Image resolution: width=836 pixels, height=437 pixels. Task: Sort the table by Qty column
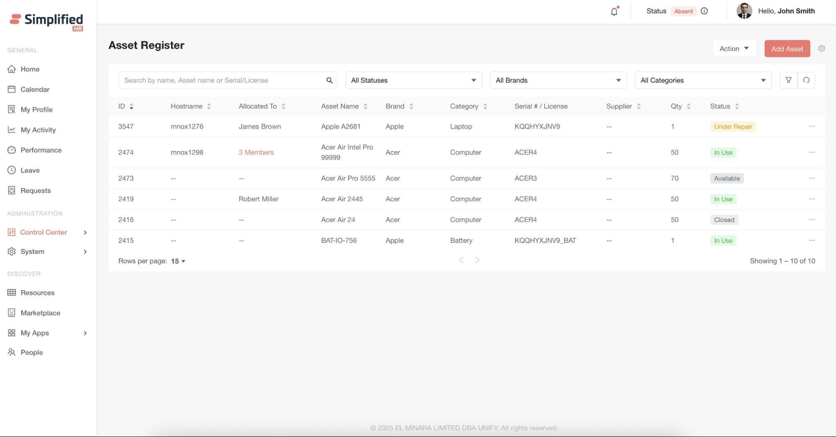688,107
